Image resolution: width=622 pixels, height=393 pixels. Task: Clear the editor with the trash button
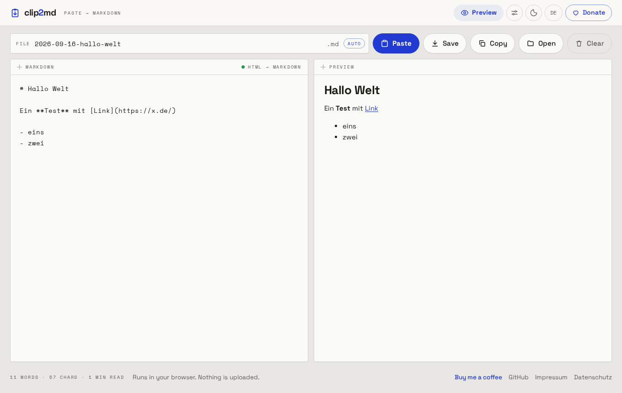[x=590, y=43]
